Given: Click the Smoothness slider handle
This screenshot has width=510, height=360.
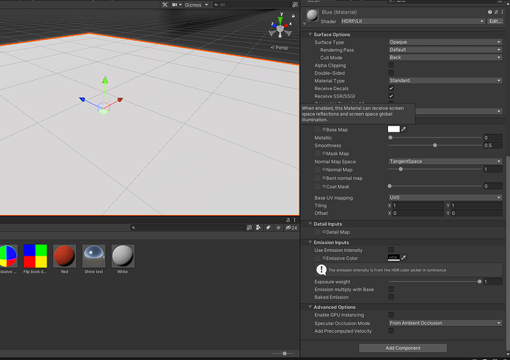Looking at the screenshot, I should (435, 146).
